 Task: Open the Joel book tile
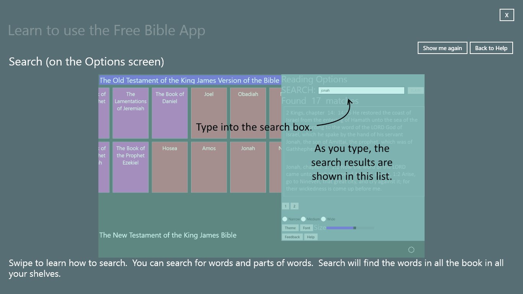tap(209, 113)
